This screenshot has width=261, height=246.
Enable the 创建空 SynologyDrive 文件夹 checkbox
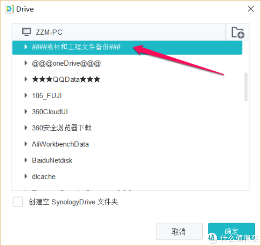click(x=18, y=202)
